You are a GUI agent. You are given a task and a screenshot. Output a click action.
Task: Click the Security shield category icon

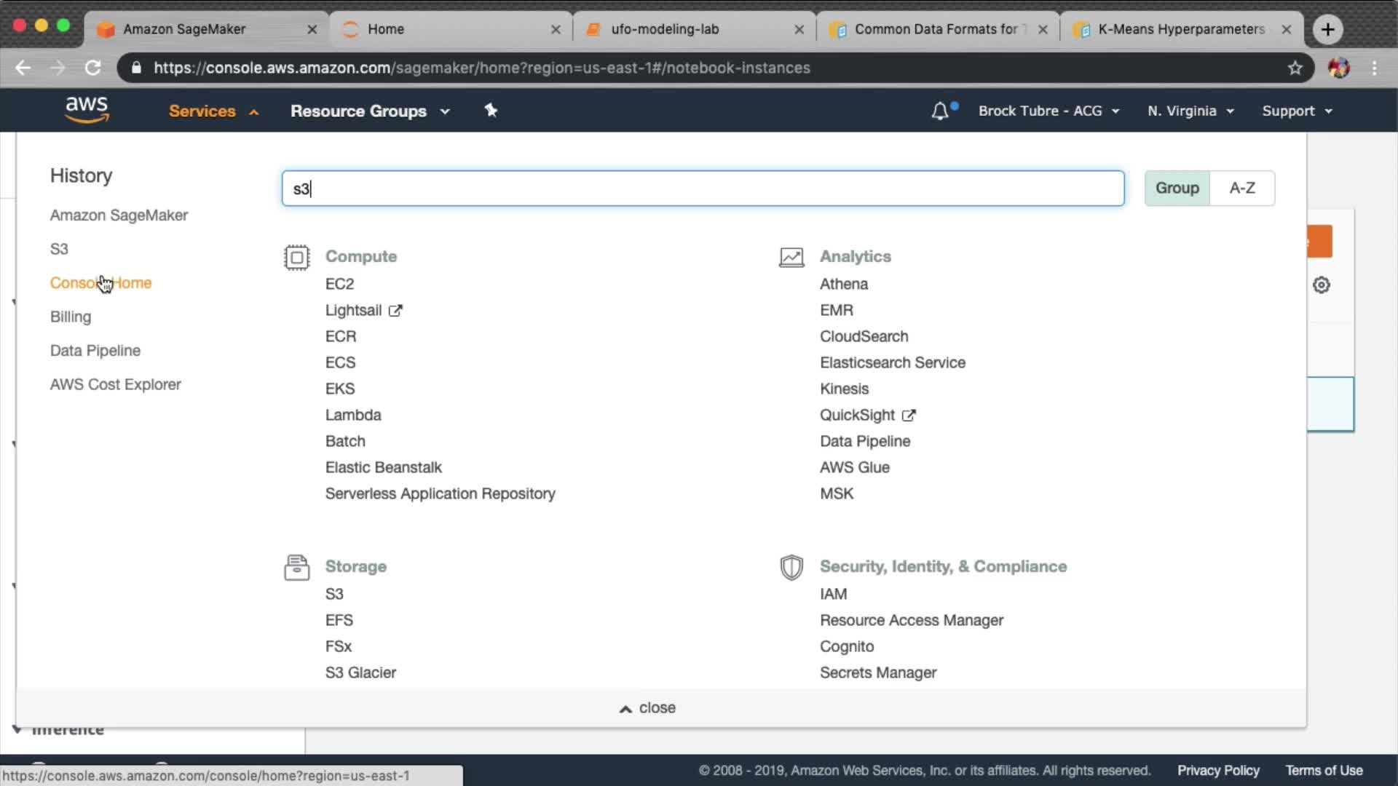click(791, 567)
